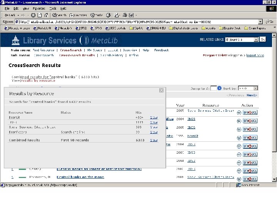The height and width of the screenshot is (208, 277).
Task: Open the SMUG 4 EU bookmark
Action: 156,28
